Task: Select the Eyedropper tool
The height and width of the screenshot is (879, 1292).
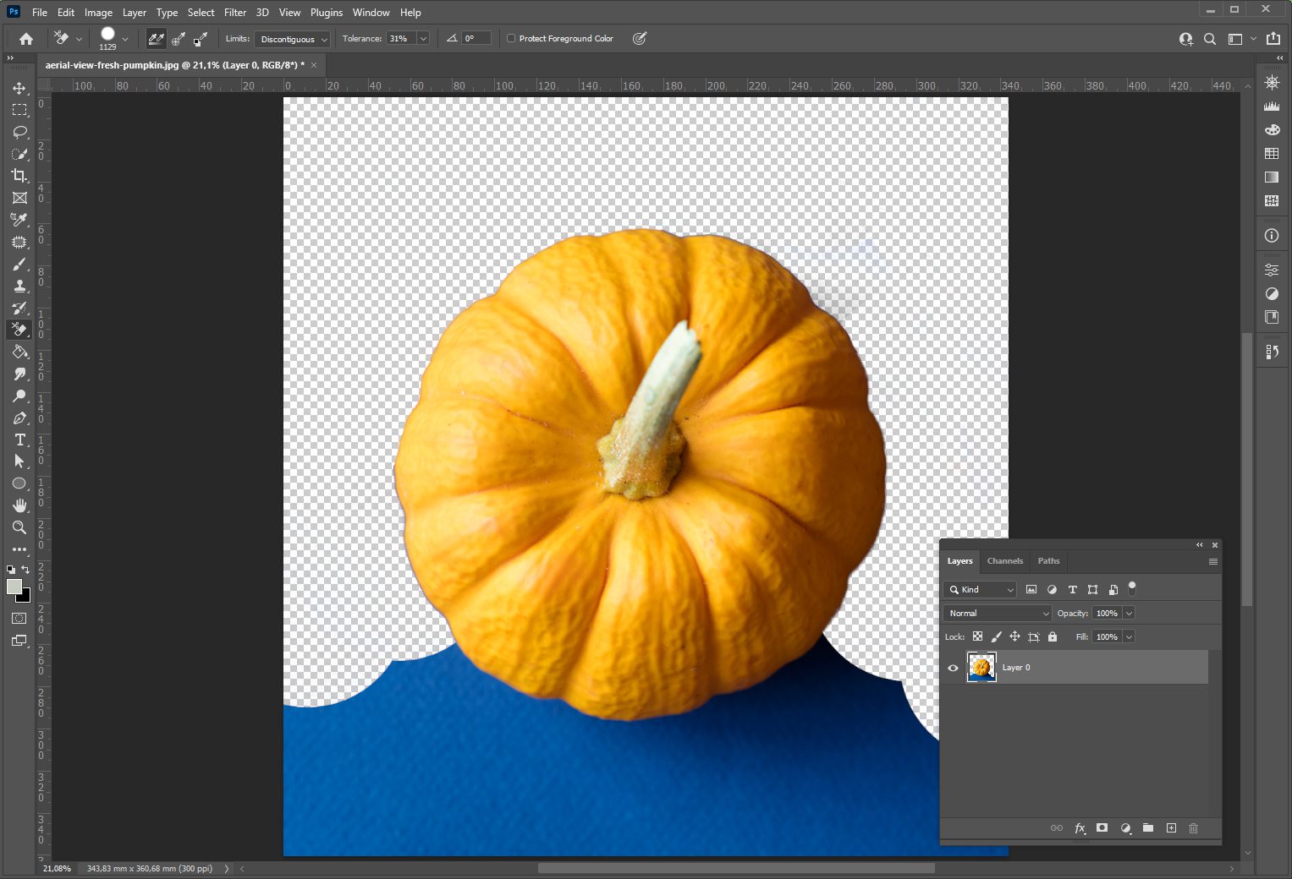Action: [x=19, y=220]
